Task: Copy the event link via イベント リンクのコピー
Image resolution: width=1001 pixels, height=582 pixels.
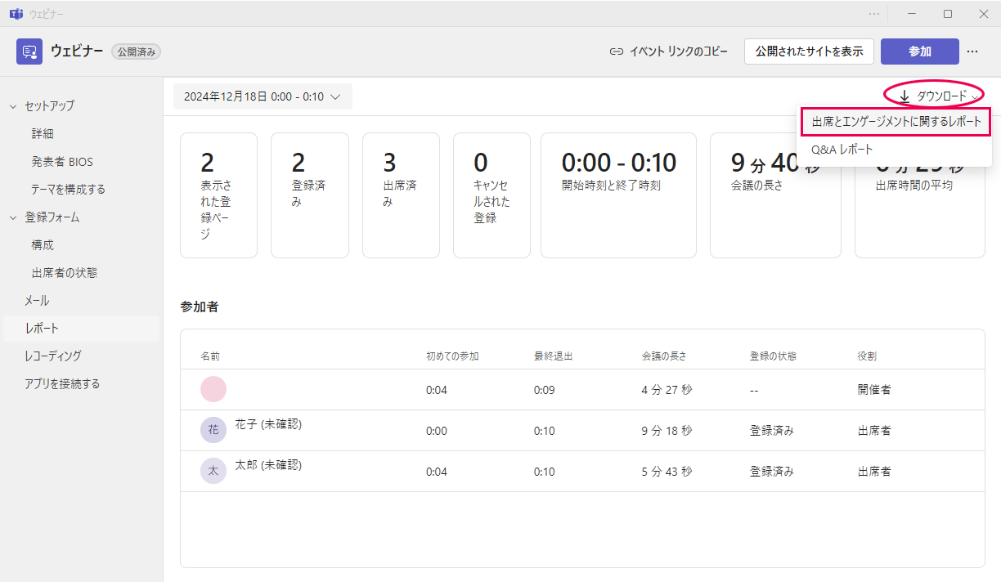Action: [x=668, y=51]
